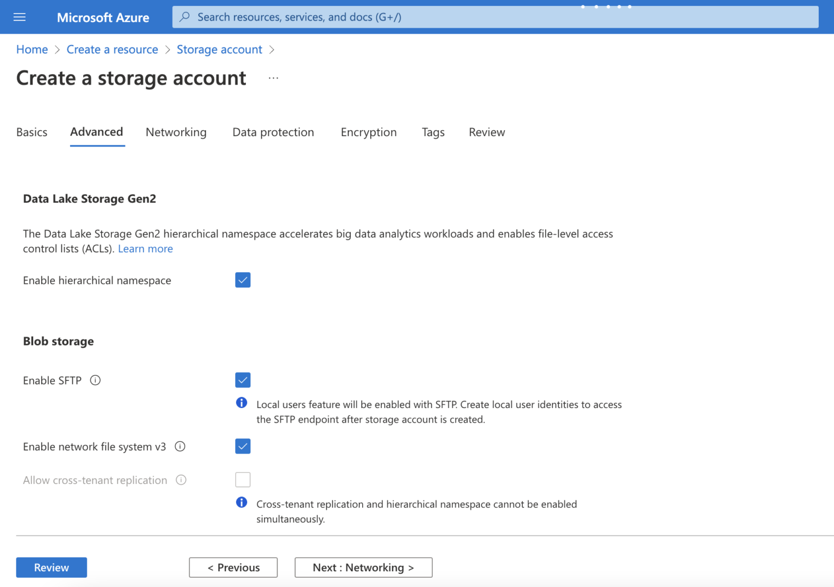Open the Azure portal hamburger menu

click(x=20, y=17)
